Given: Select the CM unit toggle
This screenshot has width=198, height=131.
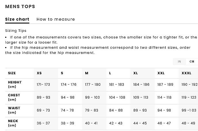Looking at the screenshot, I should pos(192,62).
